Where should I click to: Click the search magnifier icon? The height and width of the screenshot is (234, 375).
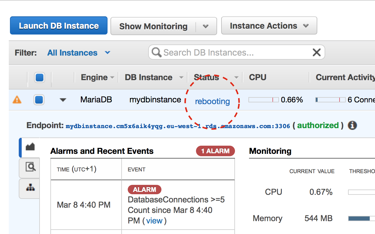[156, 53]
